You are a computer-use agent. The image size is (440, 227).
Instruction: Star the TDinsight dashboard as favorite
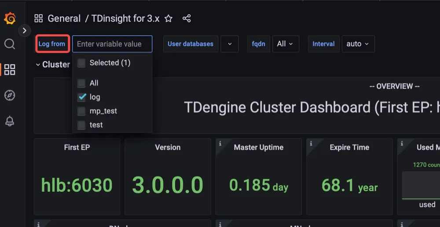pos(168,18)
